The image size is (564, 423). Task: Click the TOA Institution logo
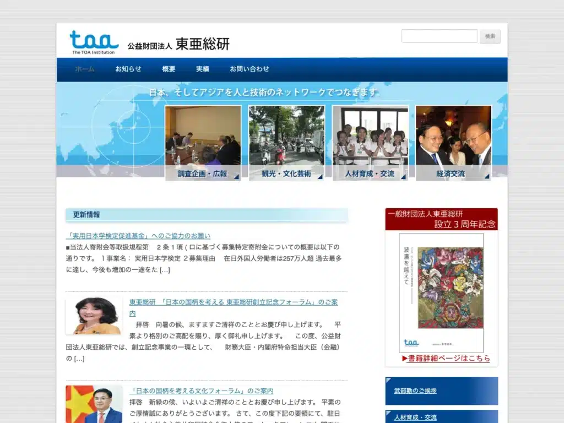tap(94, 42)
